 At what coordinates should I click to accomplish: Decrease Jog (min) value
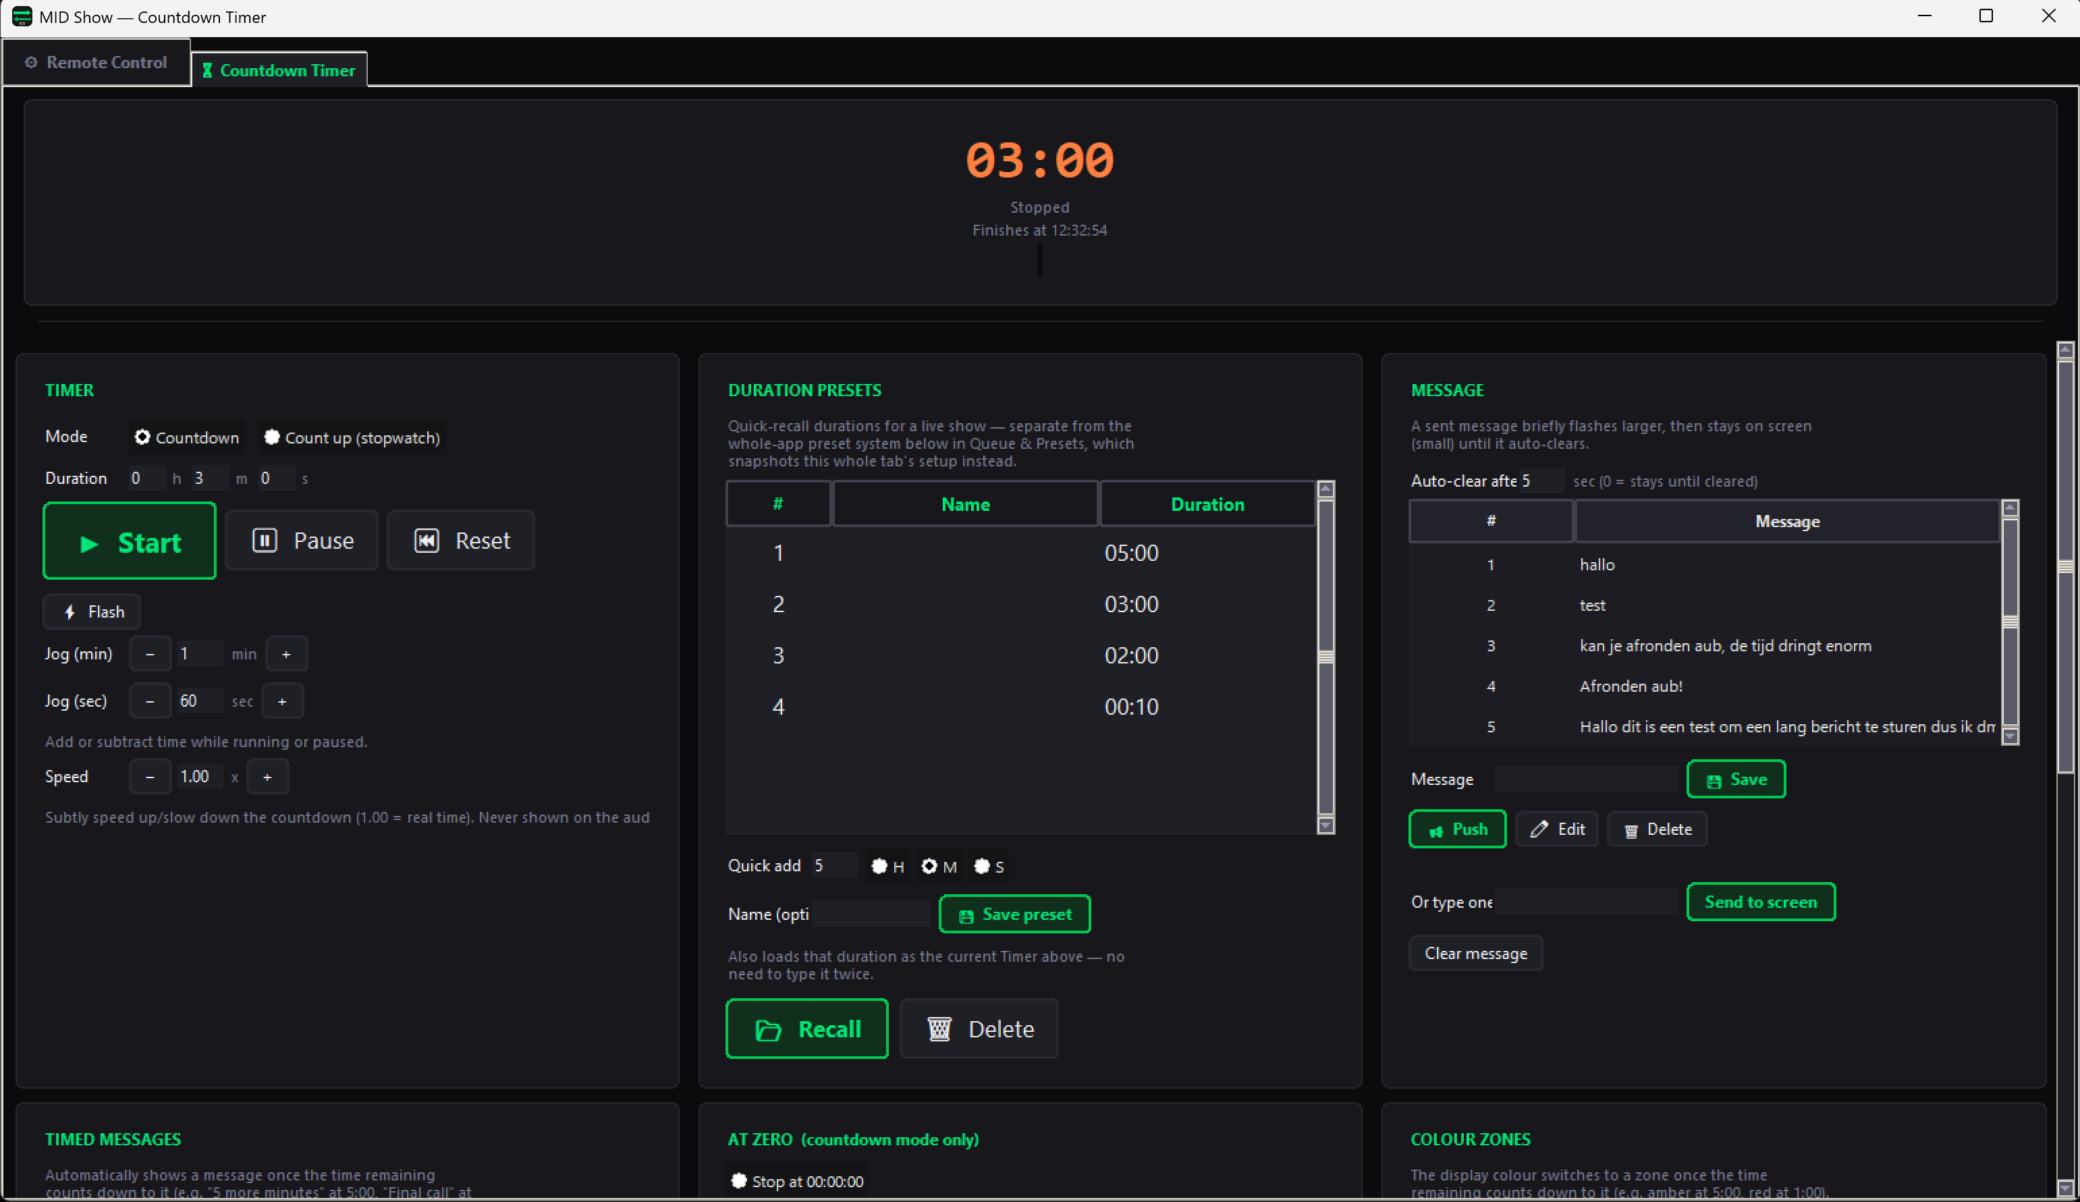150,654
